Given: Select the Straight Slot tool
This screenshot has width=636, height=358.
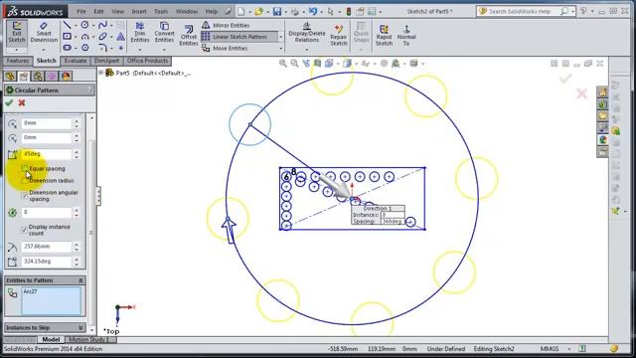Looking at the screenshot, I should (67, 48).
